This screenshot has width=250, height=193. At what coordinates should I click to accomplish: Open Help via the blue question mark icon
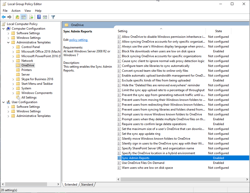[x=39, y=17]
